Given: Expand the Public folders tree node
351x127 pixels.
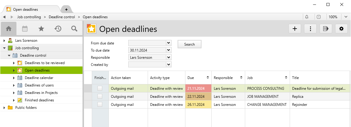Looking at the screenshot, I should (4, 108).
